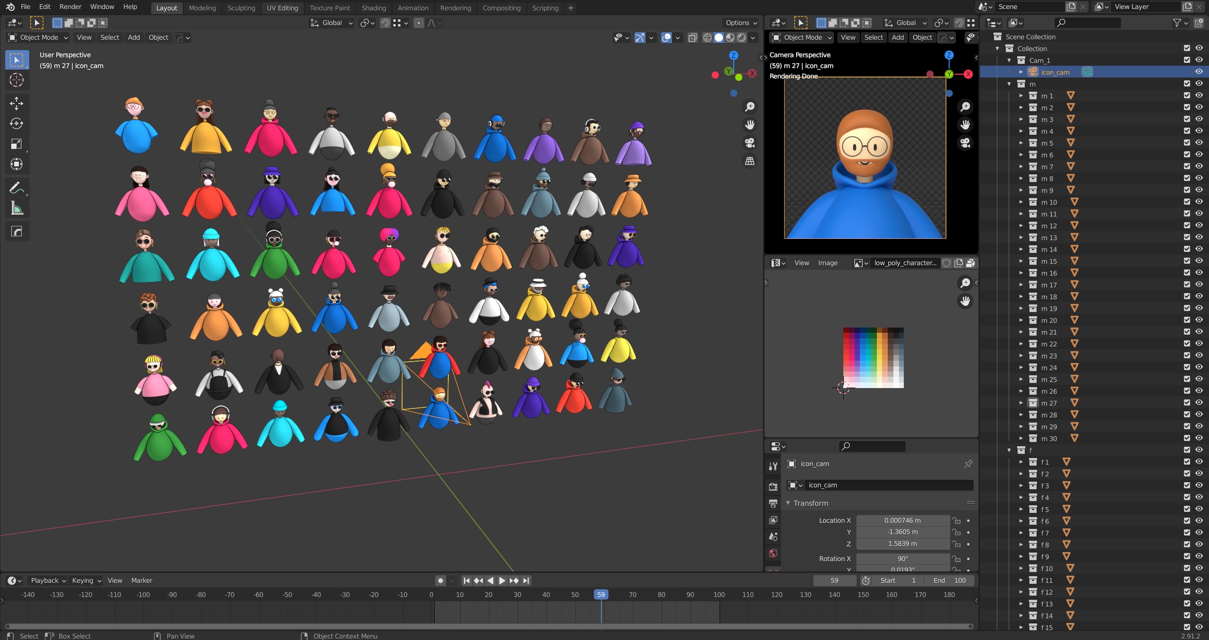Uncheck Cam_1 collection from view layer

[x=1187, y=60]
